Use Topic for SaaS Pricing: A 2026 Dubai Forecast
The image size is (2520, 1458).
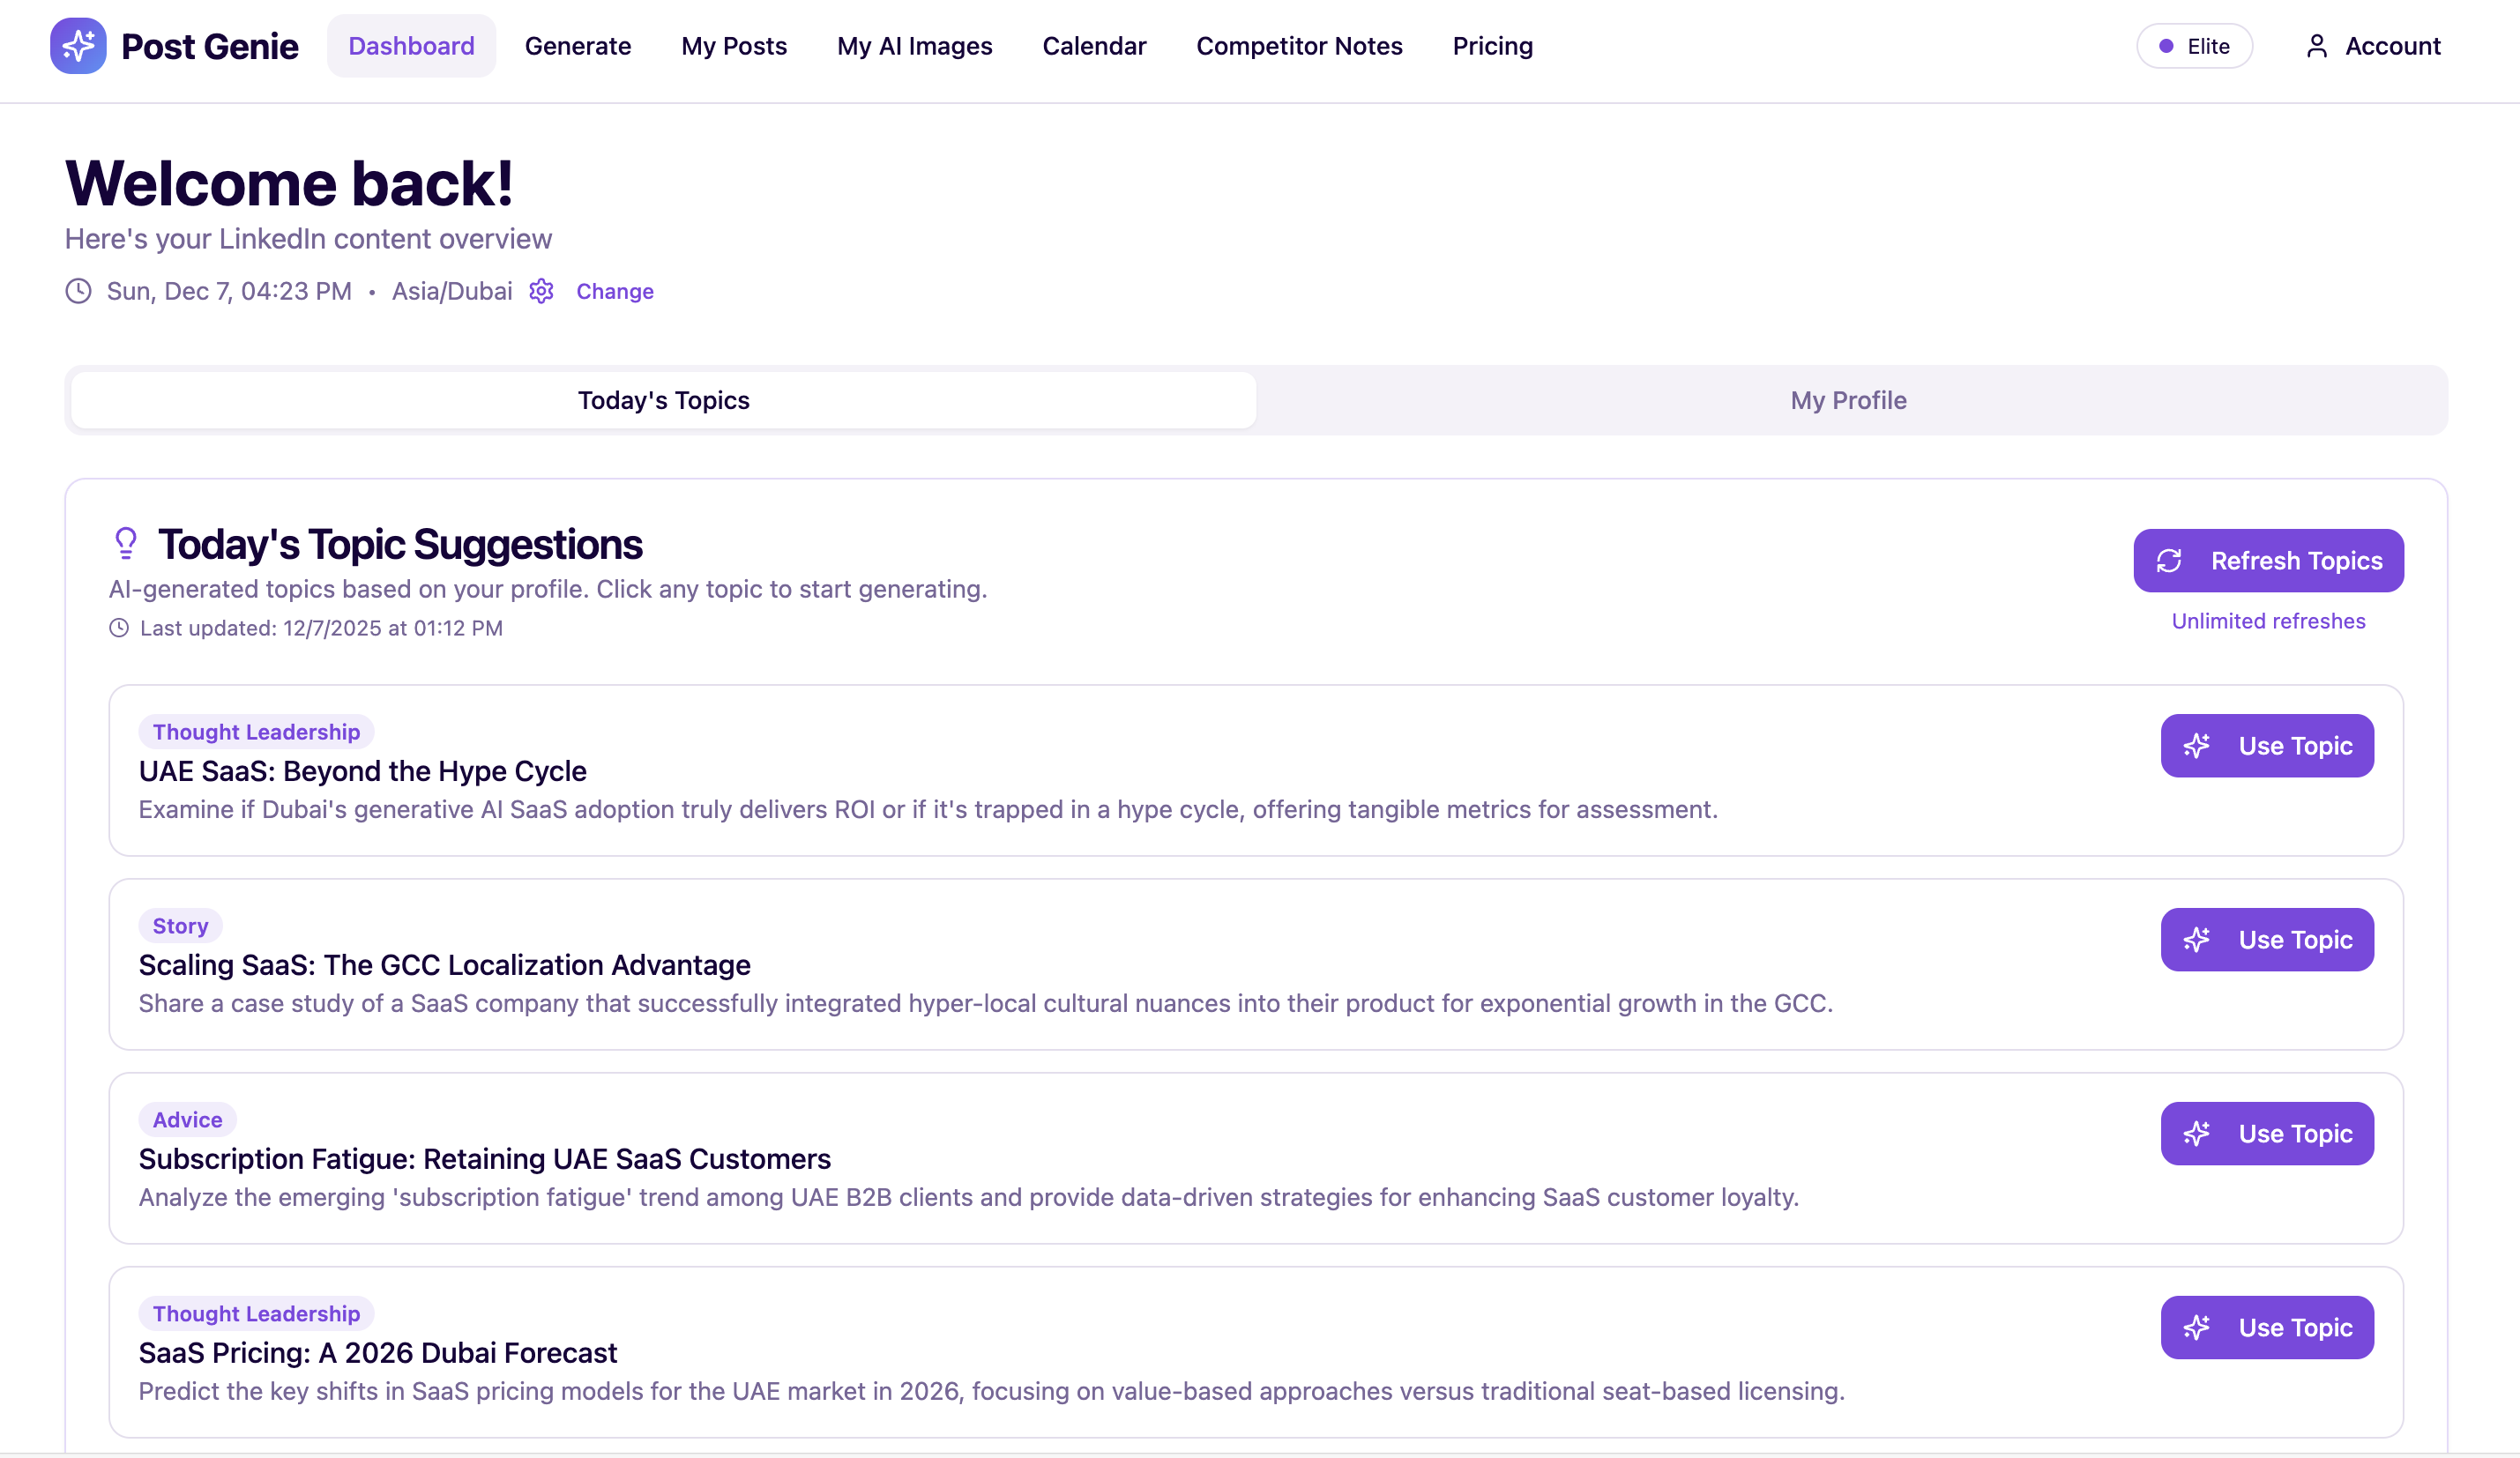point(2268,1327)
